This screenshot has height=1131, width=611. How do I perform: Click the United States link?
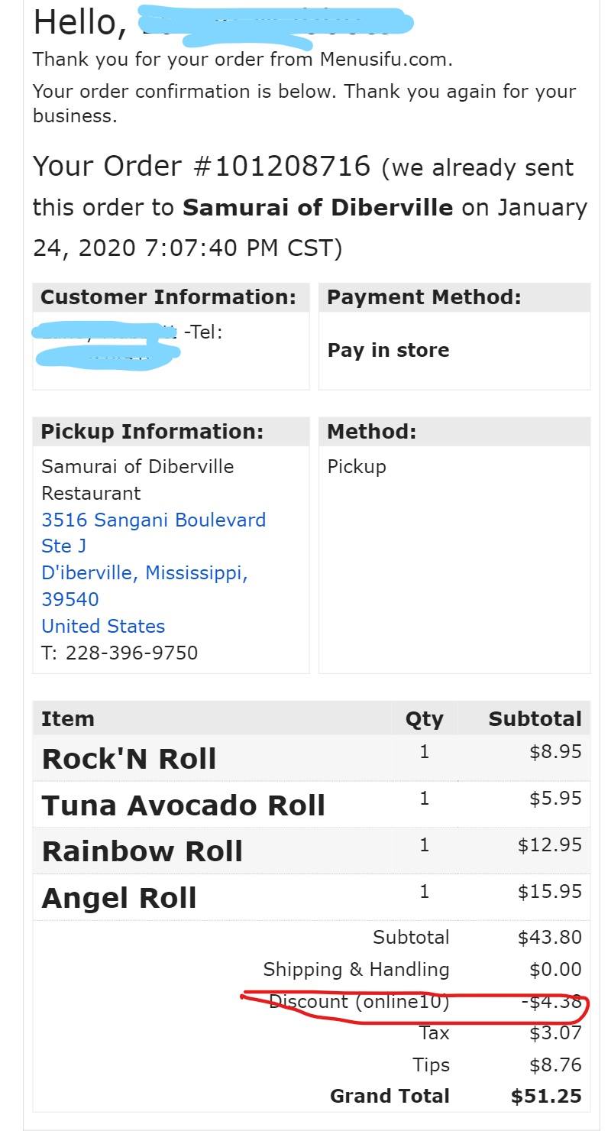point(103,627)
